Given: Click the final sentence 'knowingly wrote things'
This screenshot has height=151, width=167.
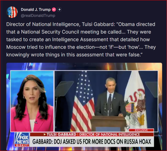Looking at the screenshot, I should pyautogui.click(x=74, y=55).
